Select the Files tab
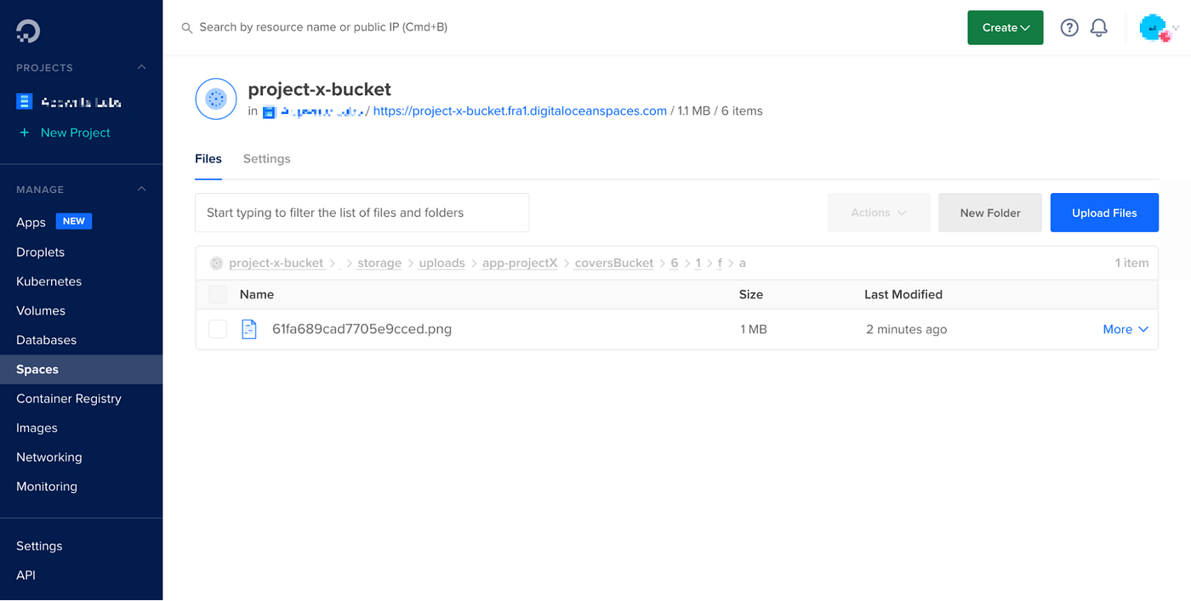Image resolution: width=1191 pixels, height=601 pixels. point(208,158)
